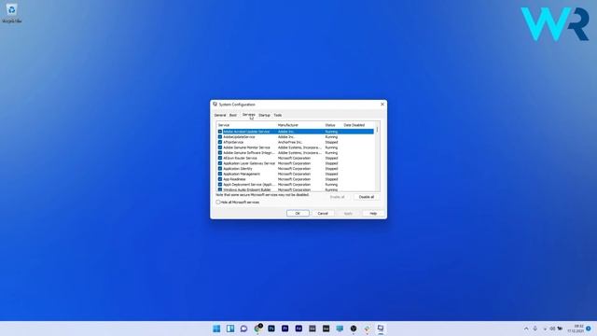
Task: Open the taskbar clock and date
Action: click(576, 329)
